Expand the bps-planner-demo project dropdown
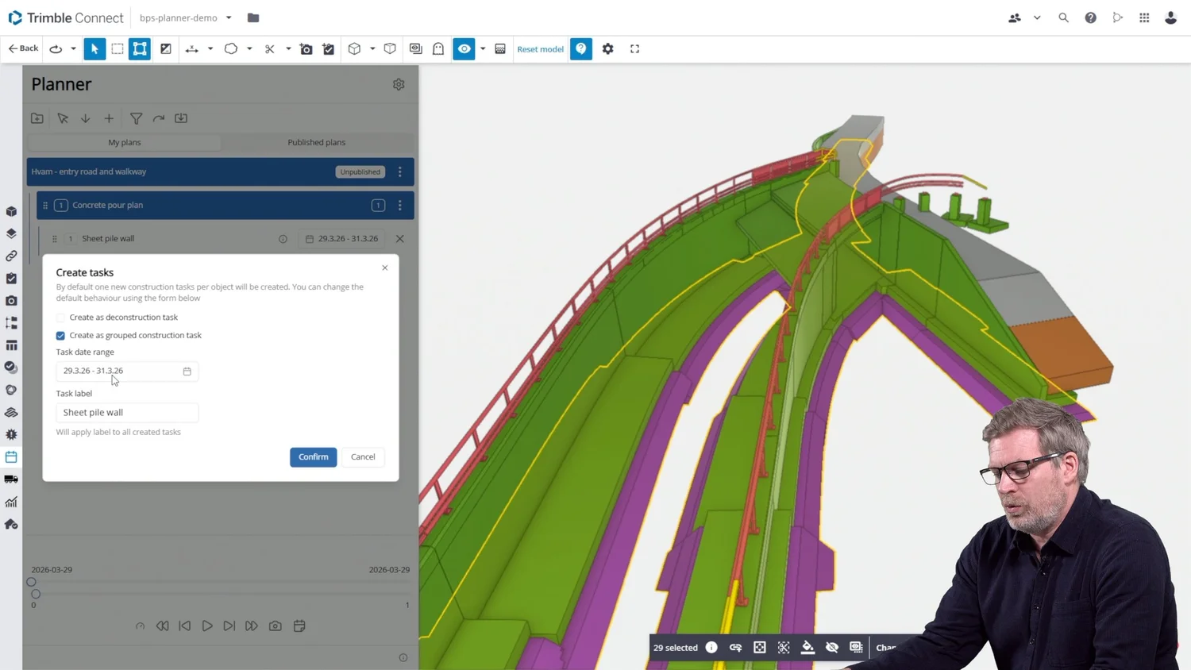 pyautogui.click(x=229, y=17)
